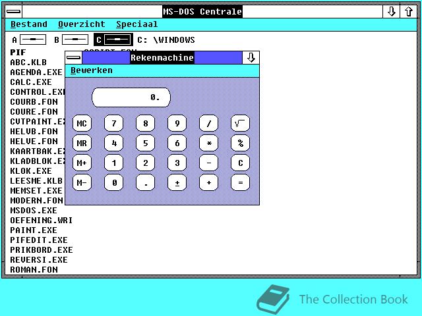Open MS-DOS Centrale system menu box
The height and width of the screenshot is (316, 422).
point(13,12)
